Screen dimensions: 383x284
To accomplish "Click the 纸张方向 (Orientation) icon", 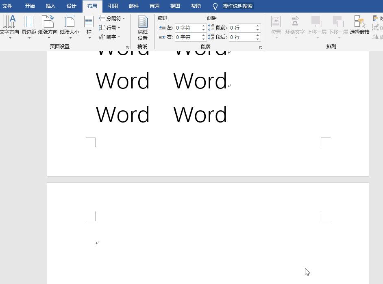I will point(48,24).
